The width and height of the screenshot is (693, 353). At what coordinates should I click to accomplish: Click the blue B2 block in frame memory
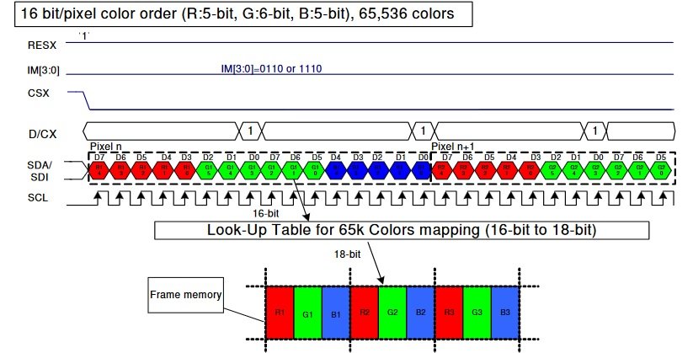421,313
